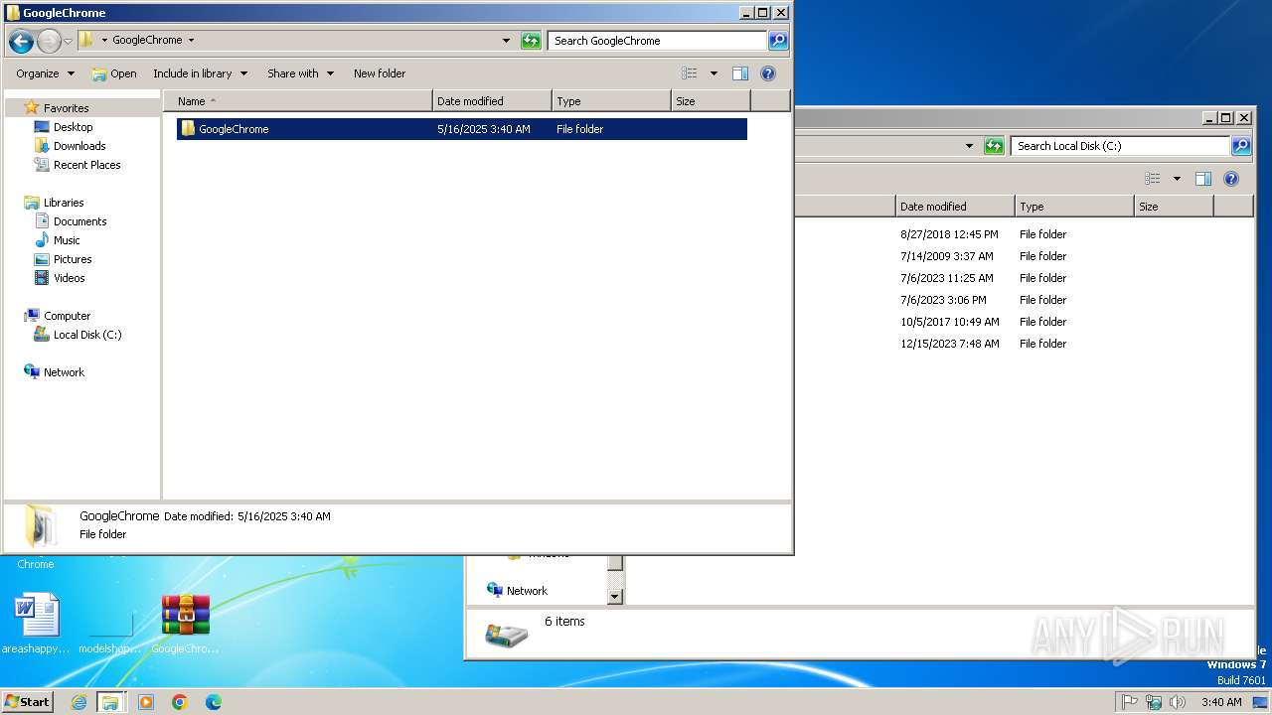This screenshot has height=715, width=1272.
Task: Open view options dropdown in Local Disk window
Action: point(1177,179)
